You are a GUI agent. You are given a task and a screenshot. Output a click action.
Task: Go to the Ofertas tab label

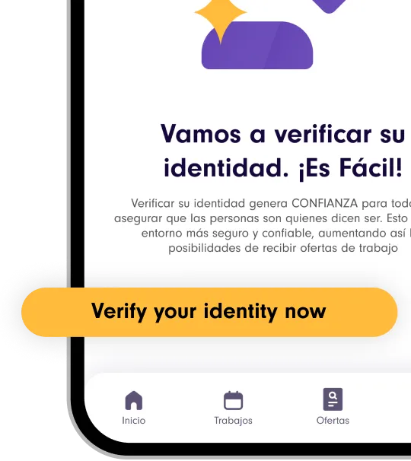tap(333, 421)
